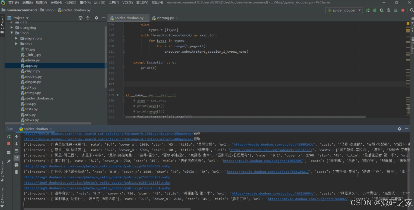Screen dimensions: 414x210
Task: Open the p2551995207.webp image link
Action: [x=97, y=177]
